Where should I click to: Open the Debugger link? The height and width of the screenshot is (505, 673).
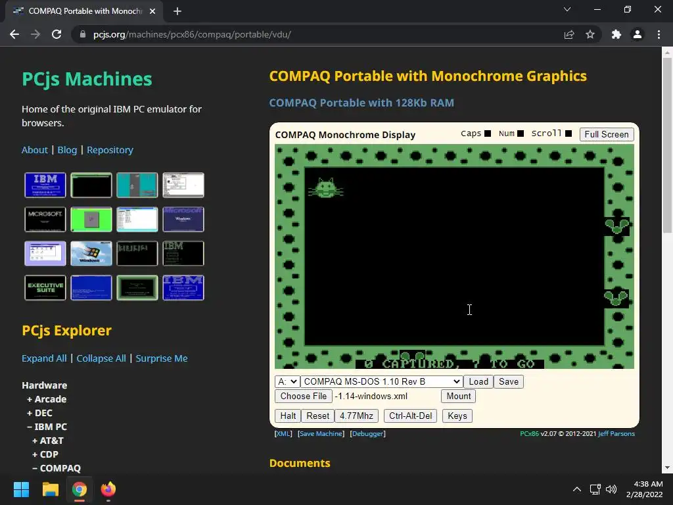(368, 434)
